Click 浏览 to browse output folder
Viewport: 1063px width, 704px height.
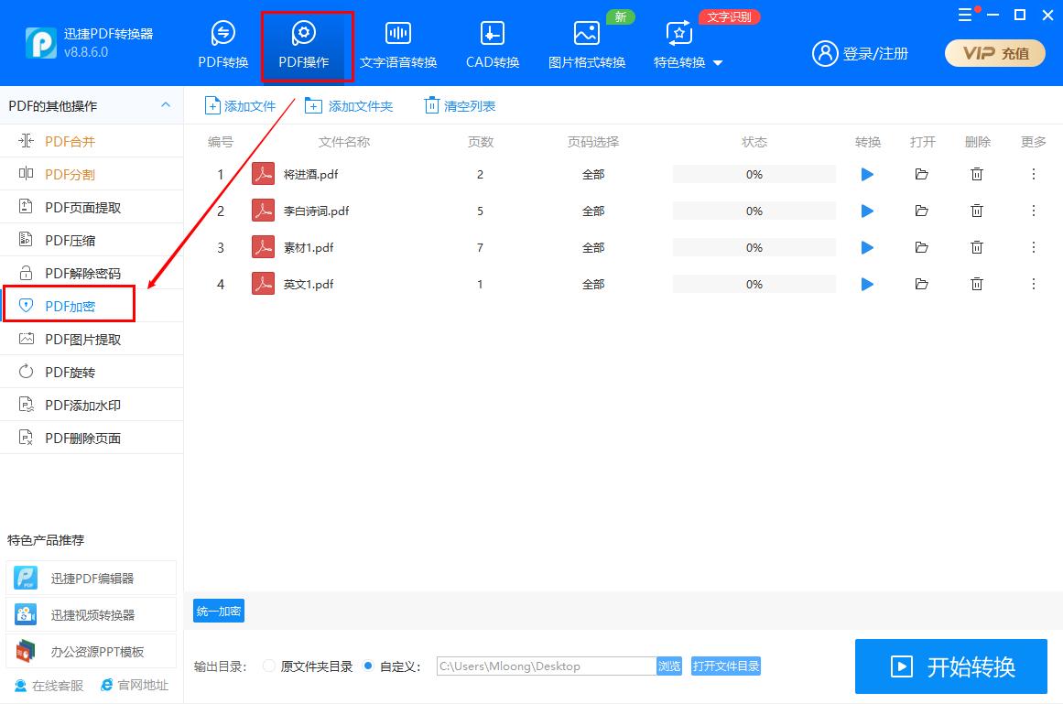click(x=669, y=666)
